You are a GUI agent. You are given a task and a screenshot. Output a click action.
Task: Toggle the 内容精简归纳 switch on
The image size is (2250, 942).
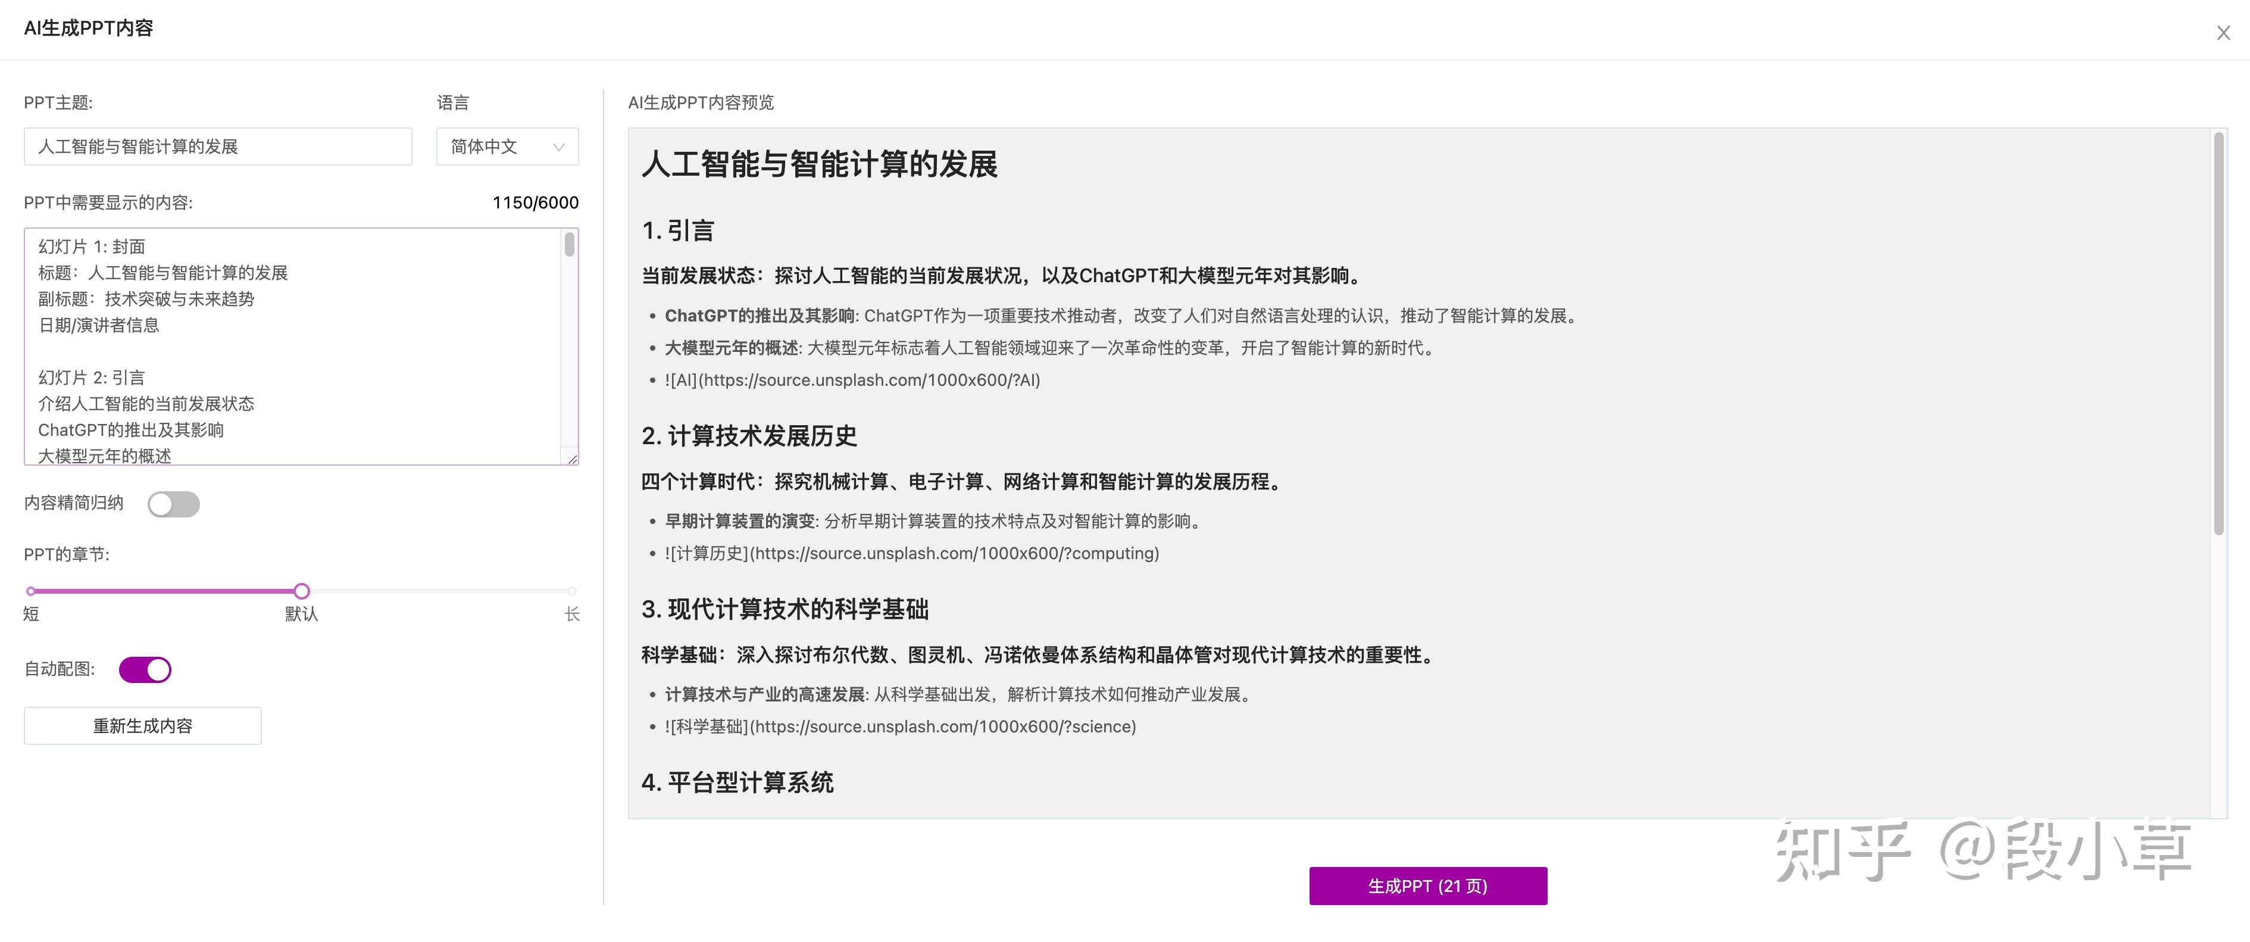click(173, 504)
